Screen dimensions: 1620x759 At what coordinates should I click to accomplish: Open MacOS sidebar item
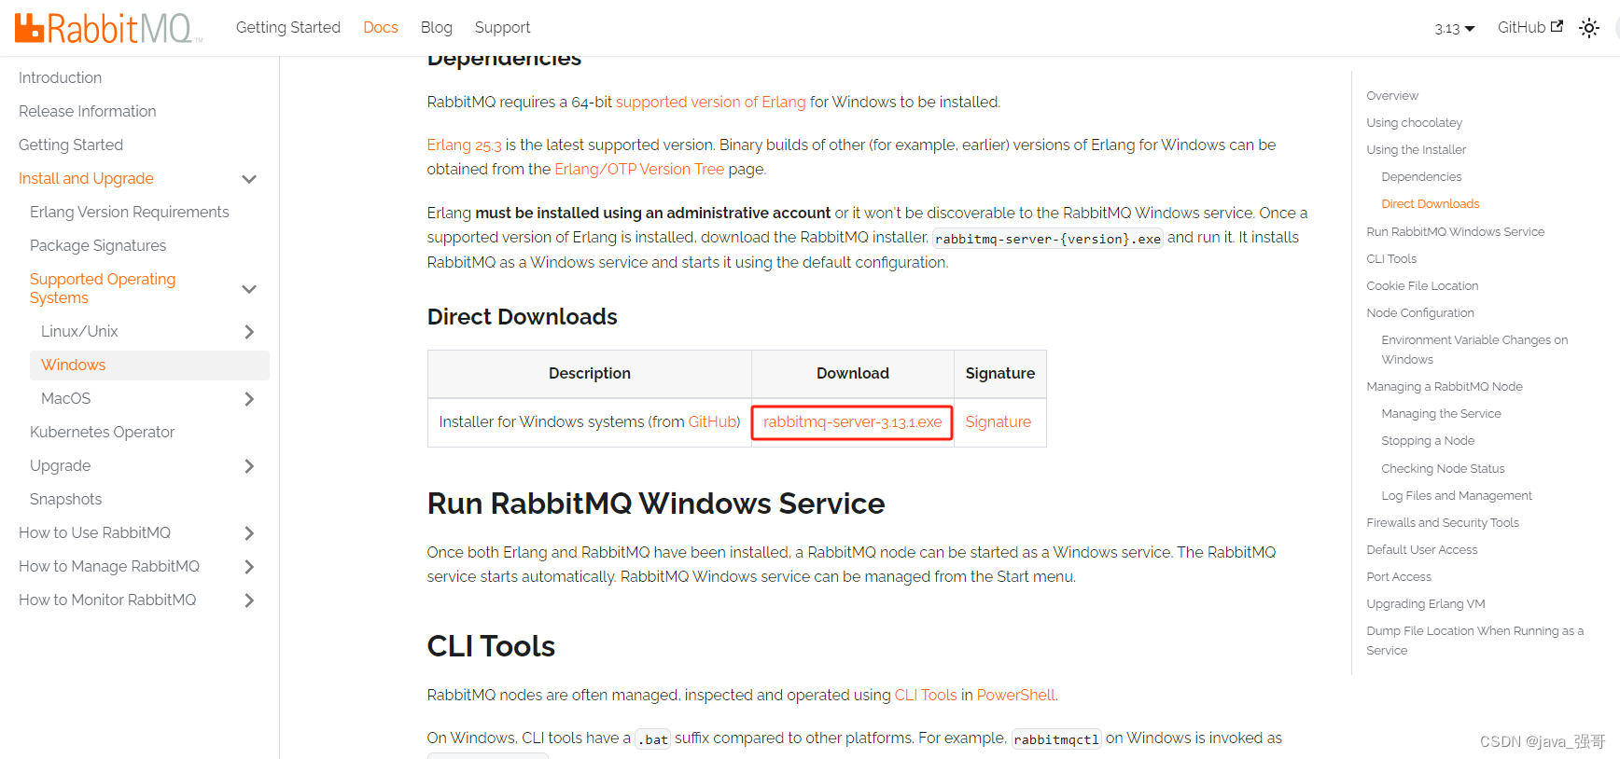65,398
